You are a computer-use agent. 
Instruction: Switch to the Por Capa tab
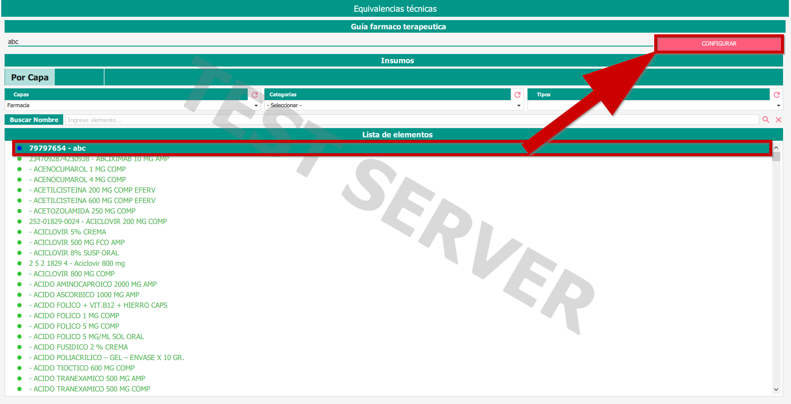click(x=30, y=77)
